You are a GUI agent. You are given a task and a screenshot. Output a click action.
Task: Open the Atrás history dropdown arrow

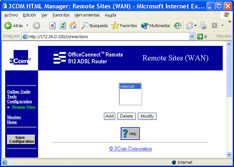click(x=27, y=26)
